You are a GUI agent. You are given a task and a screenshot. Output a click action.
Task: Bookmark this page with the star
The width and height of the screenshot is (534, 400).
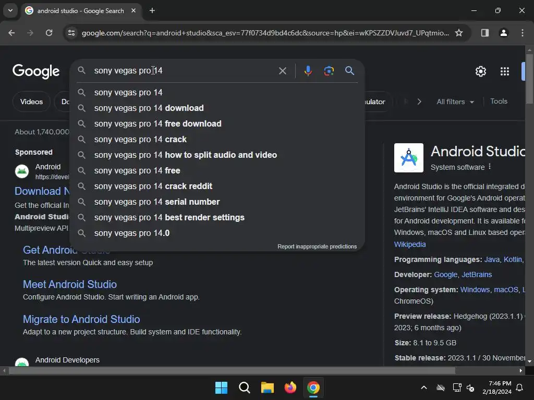pyautogui.click(x=459, y=33)
